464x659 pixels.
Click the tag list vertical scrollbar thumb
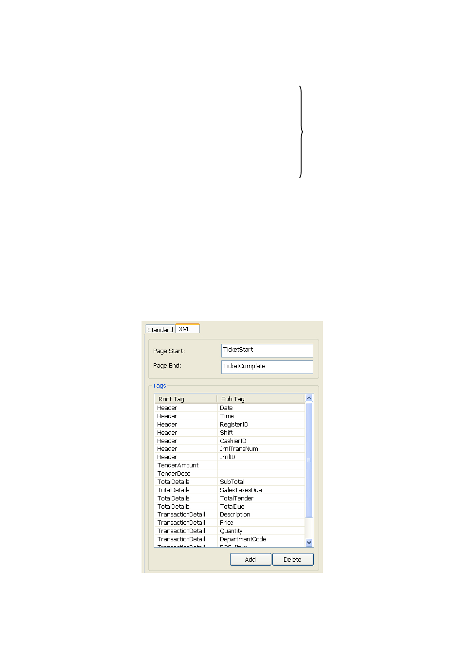[x=309, y=460]
